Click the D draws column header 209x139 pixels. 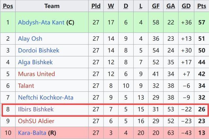pyautogui.click(x=126, y=6)
